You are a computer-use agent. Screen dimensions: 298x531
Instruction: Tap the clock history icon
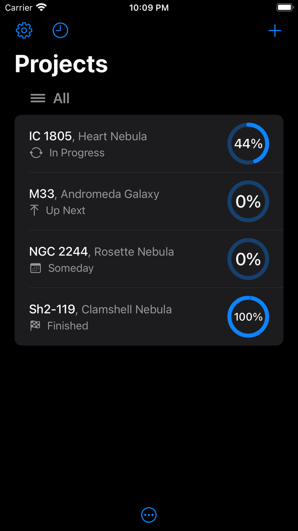tap(60, 30)
